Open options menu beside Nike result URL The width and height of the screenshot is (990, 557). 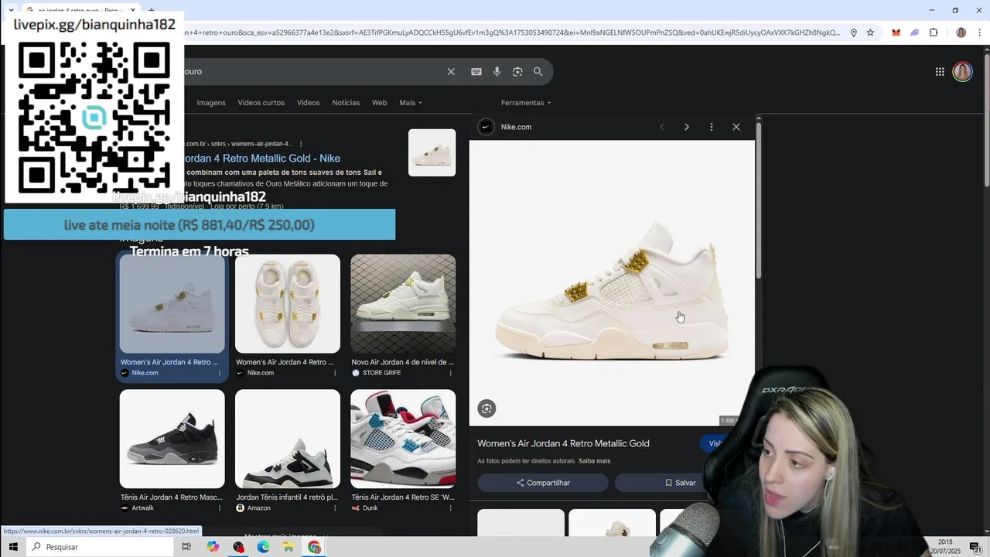tap(301, 144)
